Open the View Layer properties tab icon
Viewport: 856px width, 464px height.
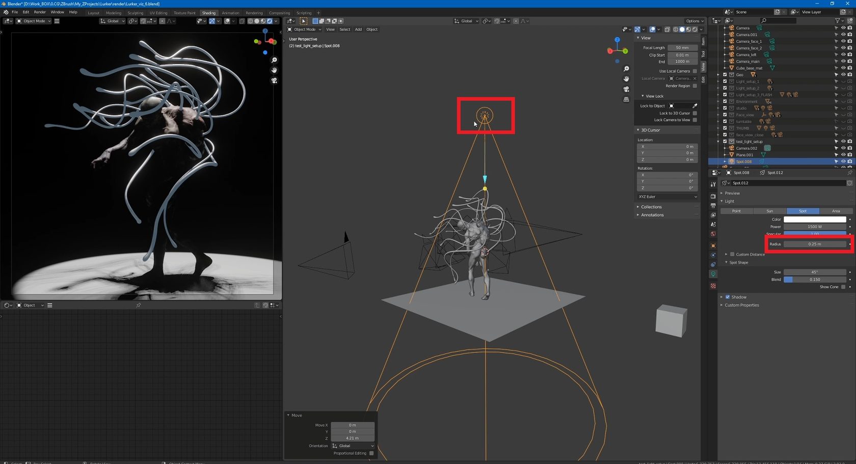tap(713, 215)
